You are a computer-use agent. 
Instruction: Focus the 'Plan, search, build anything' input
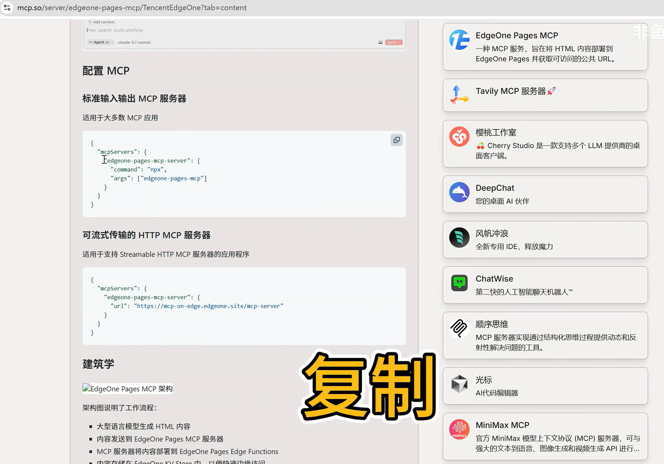point(181,30)
